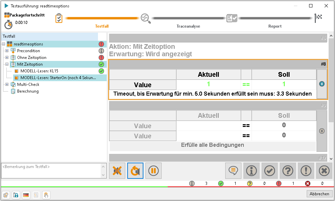Screen dimensions: 335x201
Task: Click the Abbrechen button
Action: pos(320,194)
